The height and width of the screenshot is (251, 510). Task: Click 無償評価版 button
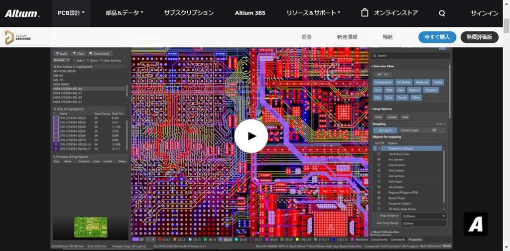(479, 37)
